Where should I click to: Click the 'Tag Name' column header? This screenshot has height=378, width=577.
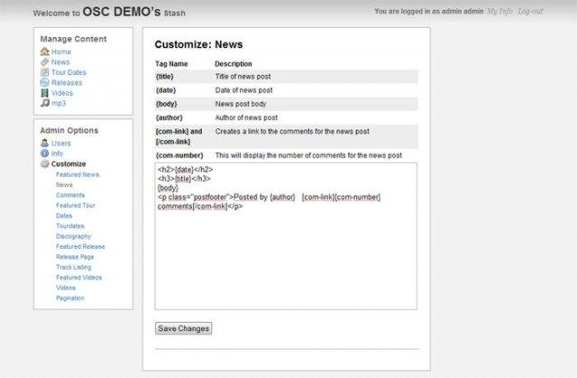click(x=171, y=64)
